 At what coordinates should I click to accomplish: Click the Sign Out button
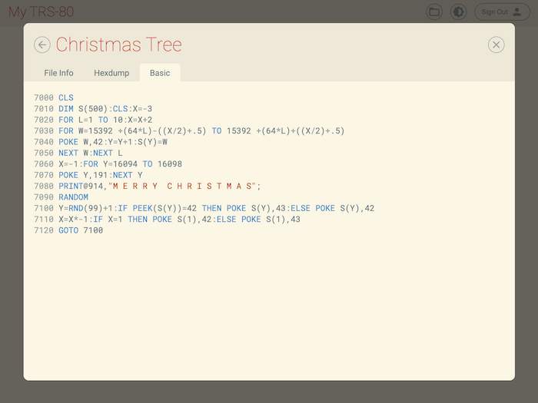[x=502, y=12]
